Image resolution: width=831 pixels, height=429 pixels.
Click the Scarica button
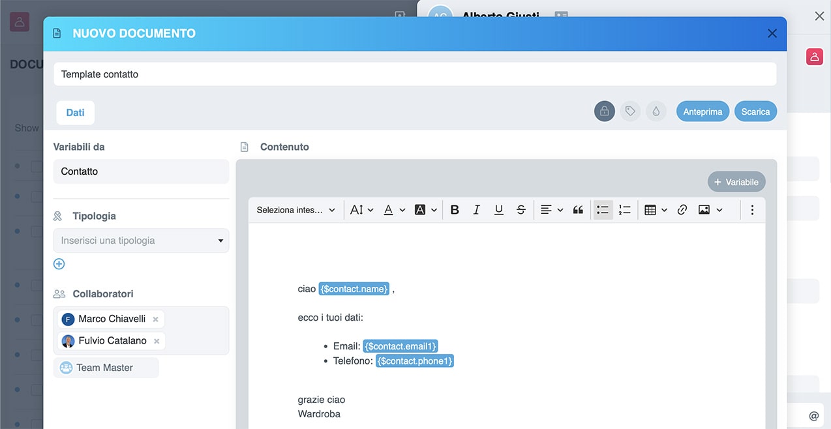(755, 111)
